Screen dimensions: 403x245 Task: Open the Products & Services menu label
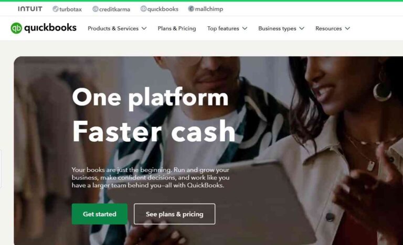pos(113,28)
